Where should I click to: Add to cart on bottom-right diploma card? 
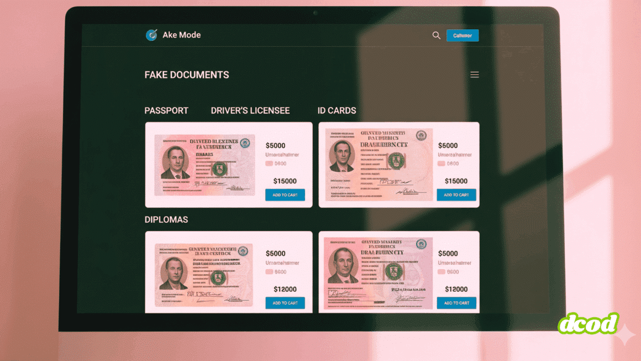coord(456,303)
